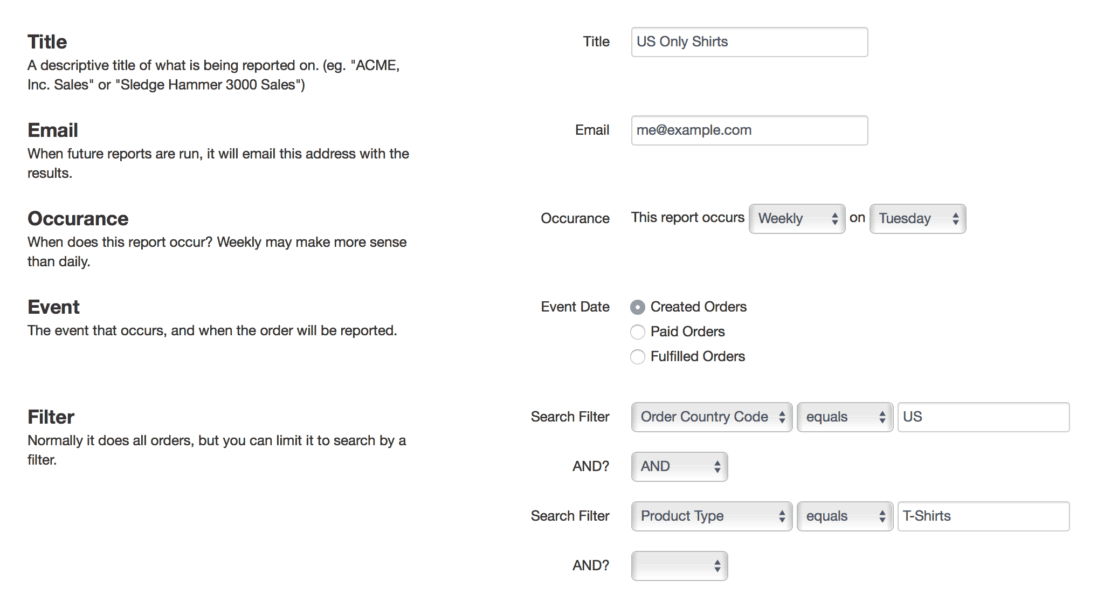Click the Event heading on the left

coord(53,307)
